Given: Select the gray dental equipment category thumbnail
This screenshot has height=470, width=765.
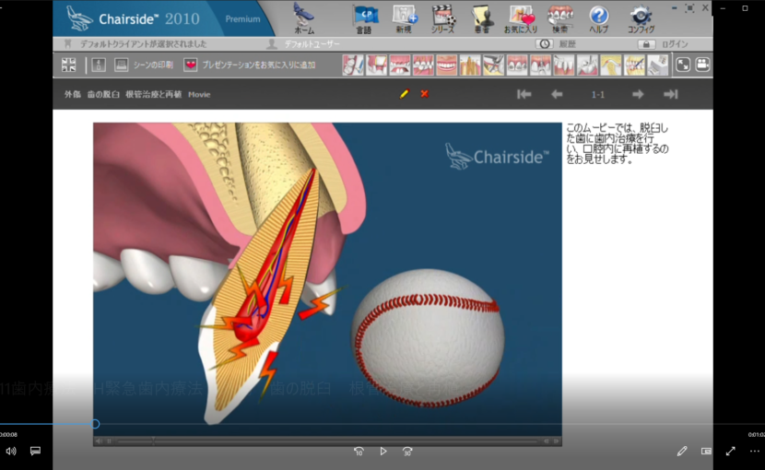Looking at the screenshot, I should (x=657, y=65).
